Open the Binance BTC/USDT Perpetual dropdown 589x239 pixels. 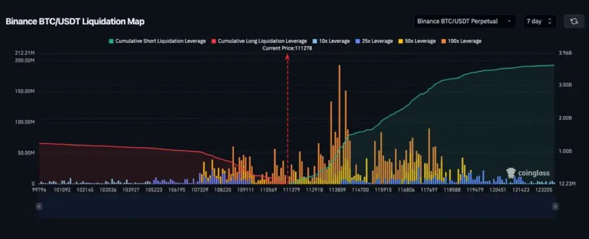[464, 22]
